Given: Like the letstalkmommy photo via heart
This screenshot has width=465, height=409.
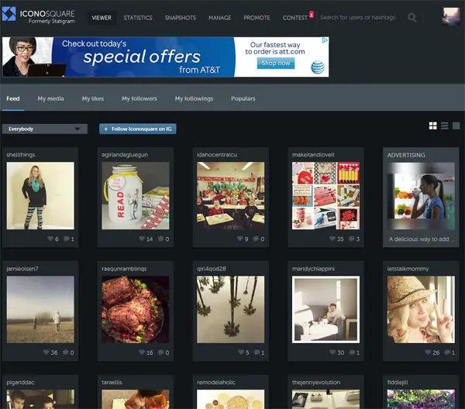Looking at the screenshot, I should (x=428, y=352).
